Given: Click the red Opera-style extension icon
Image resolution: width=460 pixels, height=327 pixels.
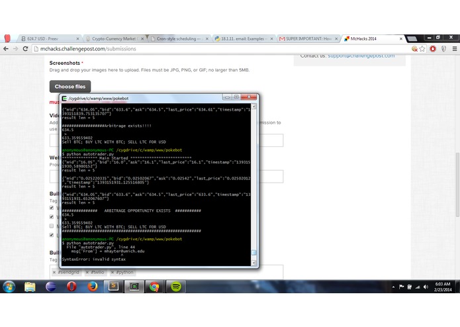Looking at the screenshot, I should (x=433, y=49).
